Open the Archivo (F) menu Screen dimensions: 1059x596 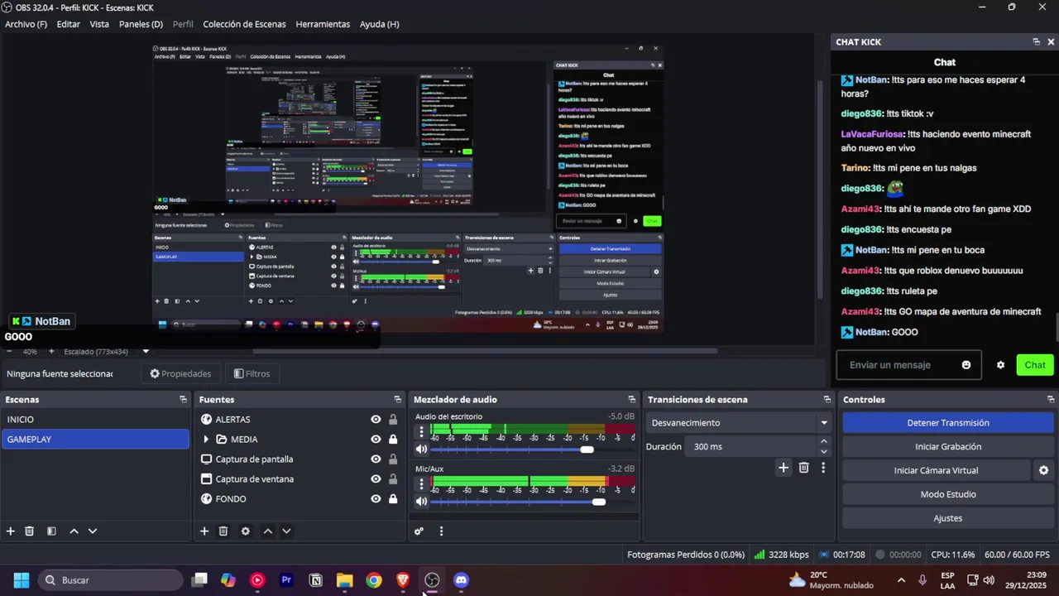click(26, 24)
